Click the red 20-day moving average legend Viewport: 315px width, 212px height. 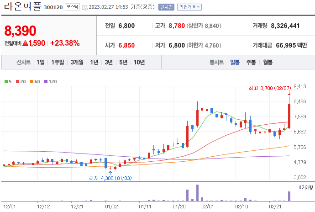click(21, 82)
